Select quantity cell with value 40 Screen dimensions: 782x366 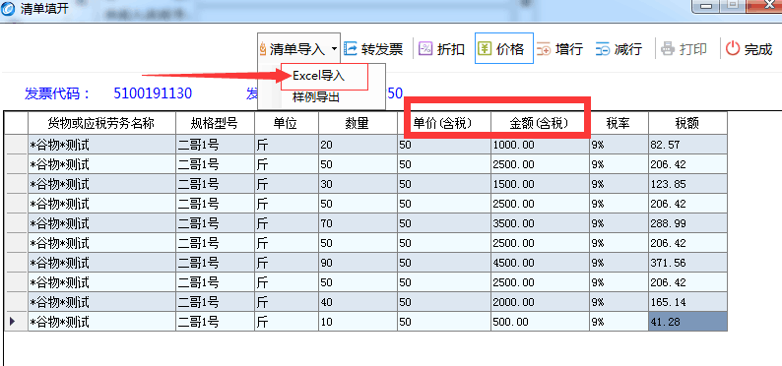[358, 302]
